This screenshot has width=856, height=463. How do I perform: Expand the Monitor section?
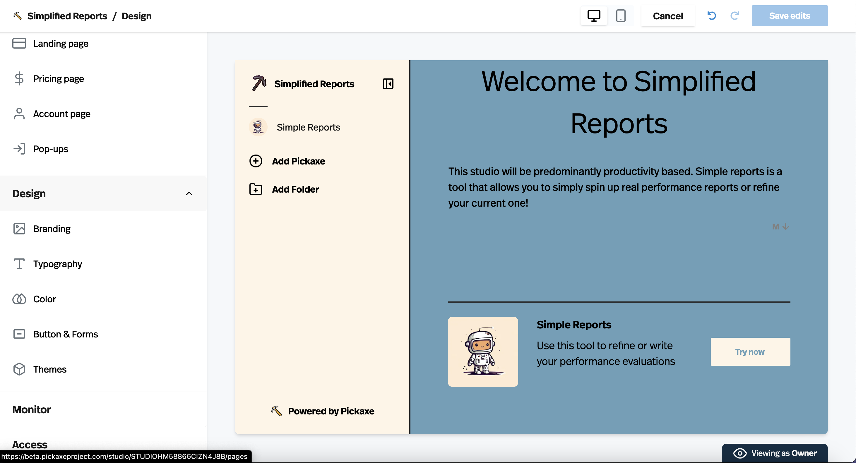click(x=103, y=409)
